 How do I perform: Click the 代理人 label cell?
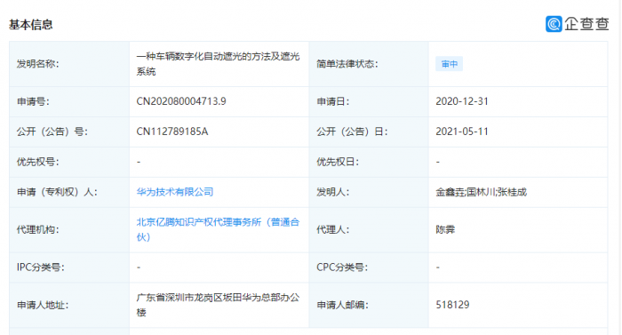pyautogui.click(x=369, y=229)
